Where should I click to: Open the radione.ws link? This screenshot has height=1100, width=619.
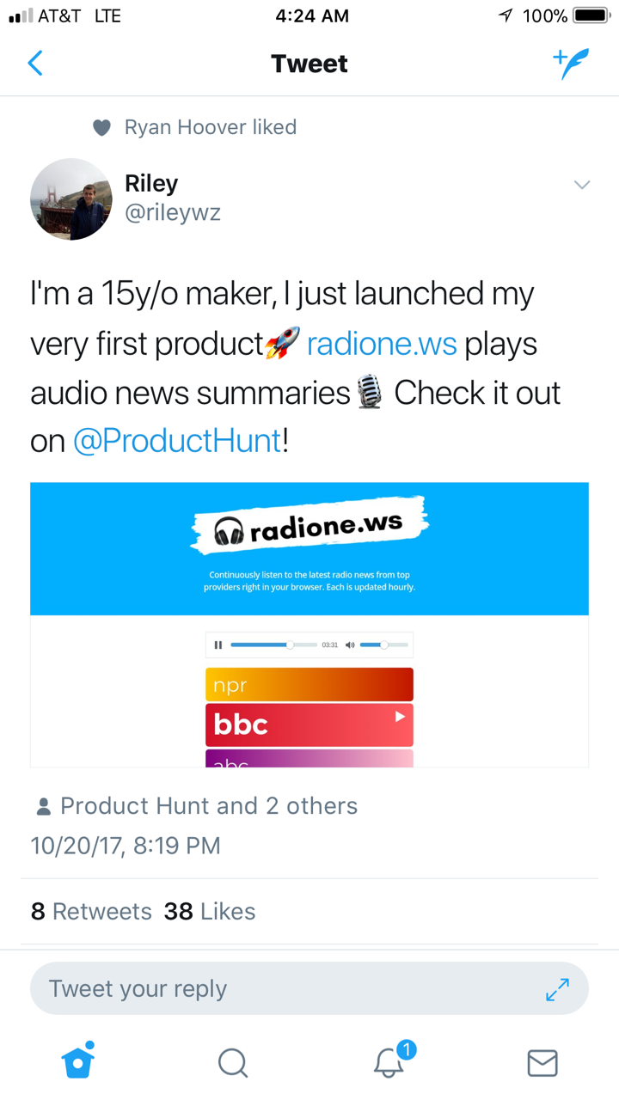(x=383, y=344)
